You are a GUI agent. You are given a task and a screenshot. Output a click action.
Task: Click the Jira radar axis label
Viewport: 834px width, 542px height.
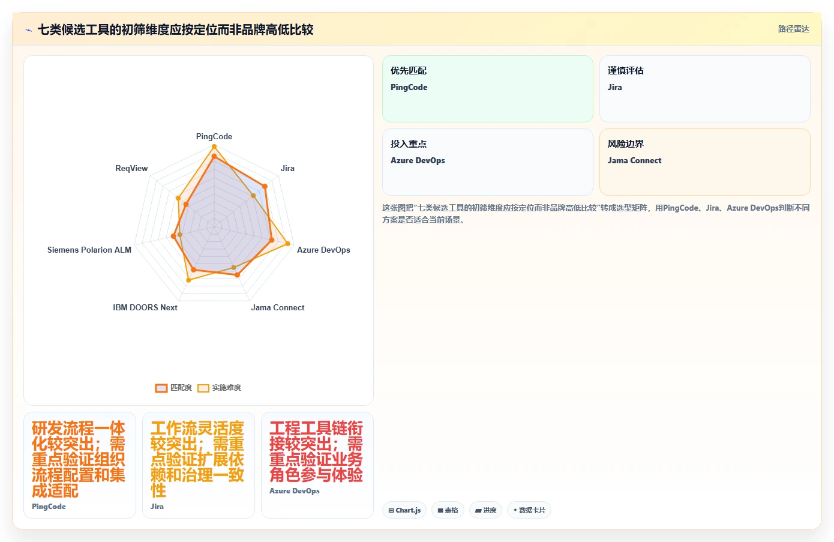click(x=287, y=168)
